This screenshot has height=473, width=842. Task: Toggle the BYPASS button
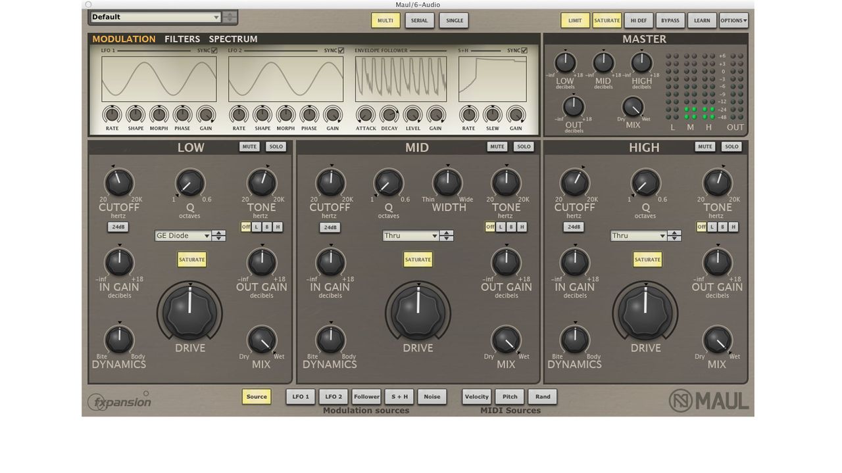670,20
